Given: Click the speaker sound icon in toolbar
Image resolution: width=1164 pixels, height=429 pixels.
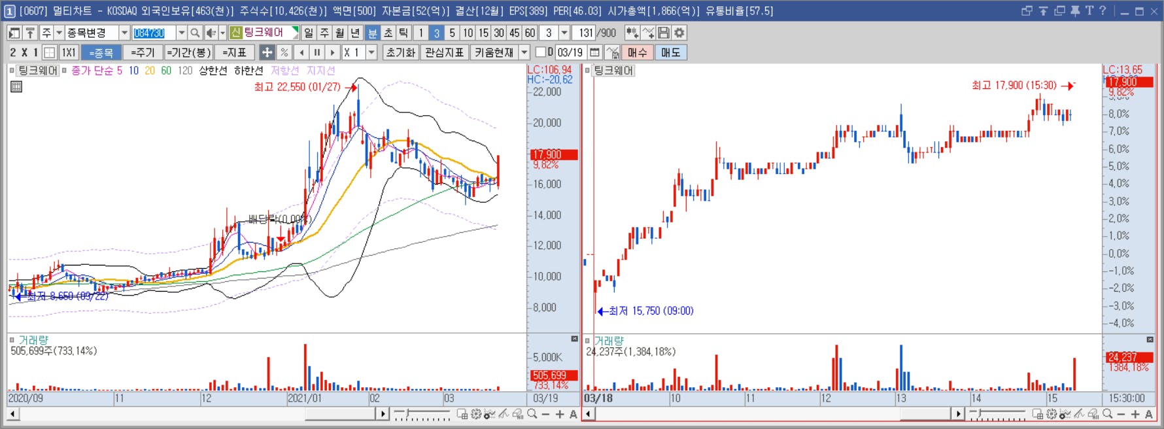Looking at the screenshot, I should (211, 33).
